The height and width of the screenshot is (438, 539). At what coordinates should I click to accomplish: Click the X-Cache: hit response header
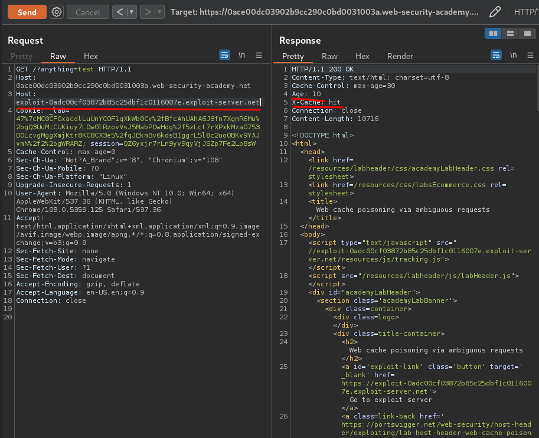click(x=316, y=102)
